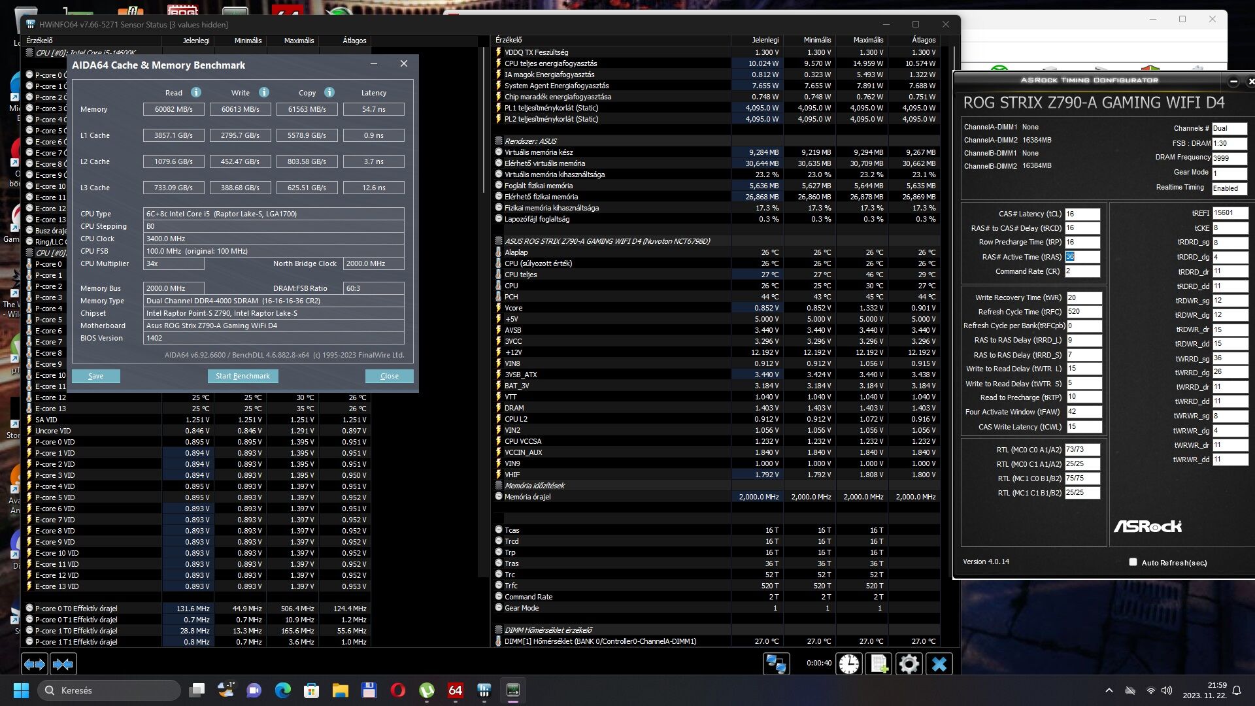Click the Maximális column header on right panel
This screenshot has height=706, width=1255.
[868, 40]
